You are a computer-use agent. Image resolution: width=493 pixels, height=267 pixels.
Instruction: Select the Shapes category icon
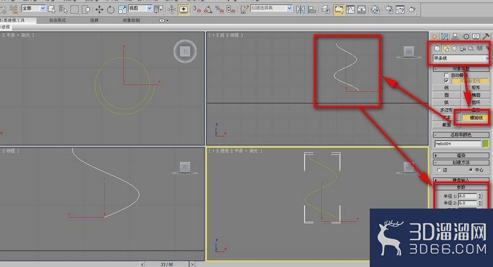pyautogui.click(x=446, y=49)
